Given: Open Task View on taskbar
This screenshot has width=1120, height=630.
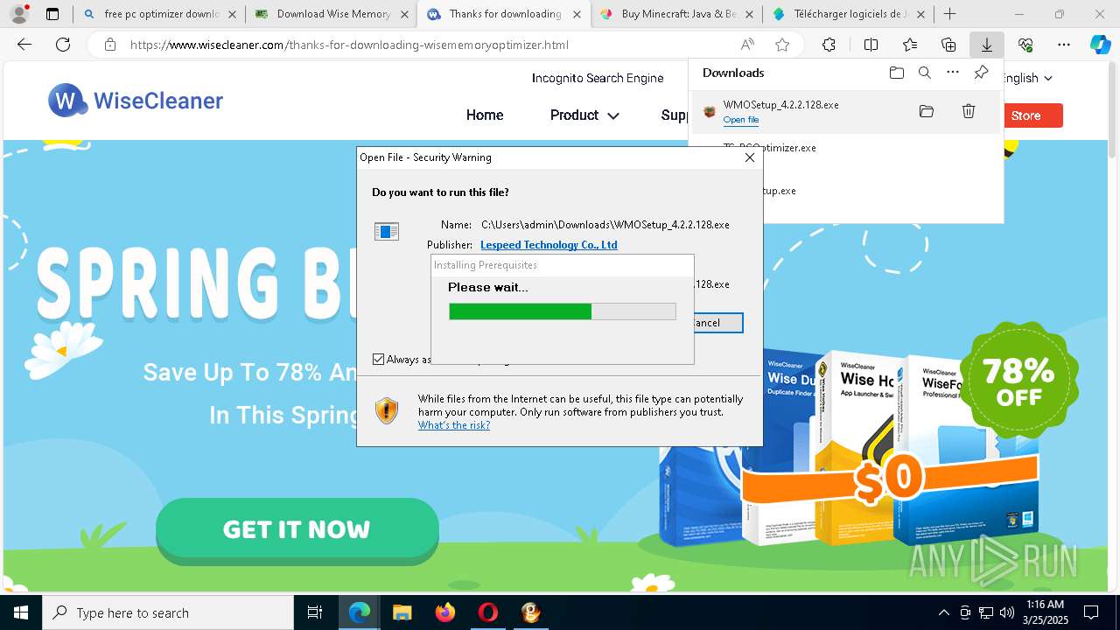Looking at the screenshot, I should pos(315,612).
